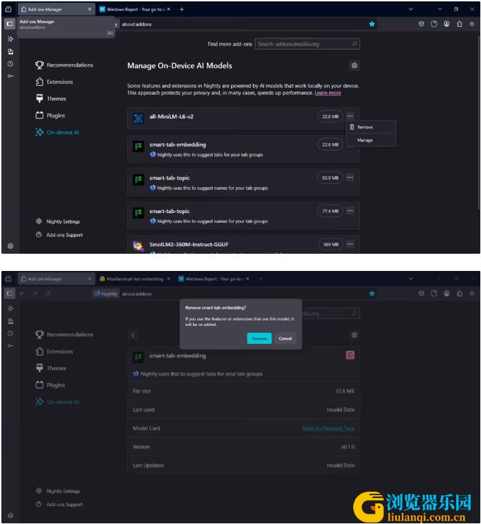This screenshot has width=481, height=524.
Task: Open synced tabs sidebar icon, models list window
Action: pos(10,52)
